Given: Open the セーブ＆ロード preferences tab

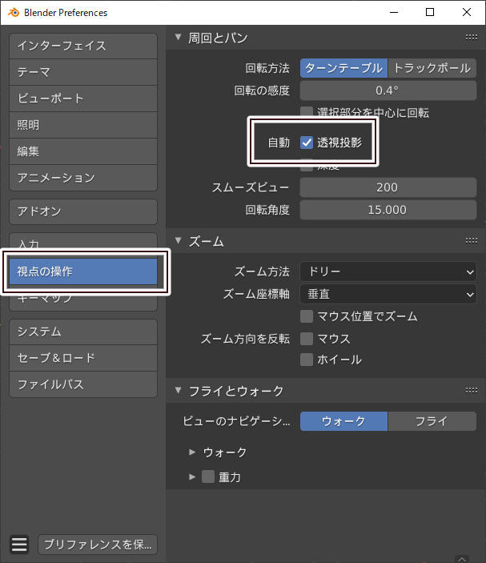Looking at the screenshot, I should 83,358.
